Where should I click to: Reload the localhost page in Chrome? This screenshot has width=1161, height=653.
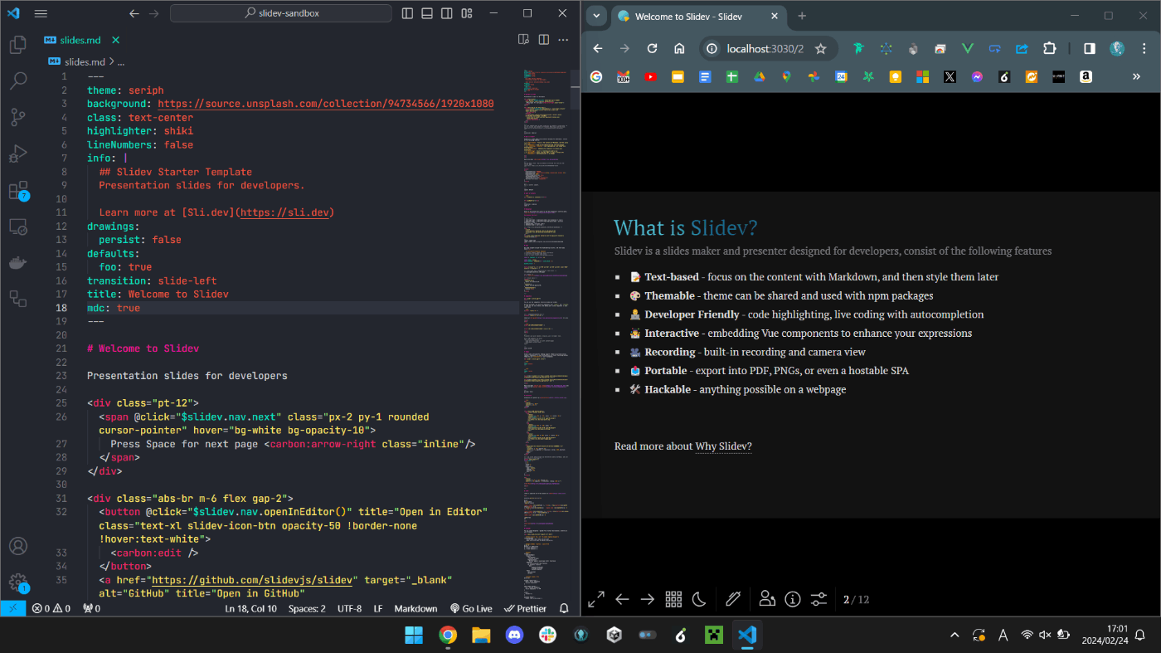coord(652,49)
